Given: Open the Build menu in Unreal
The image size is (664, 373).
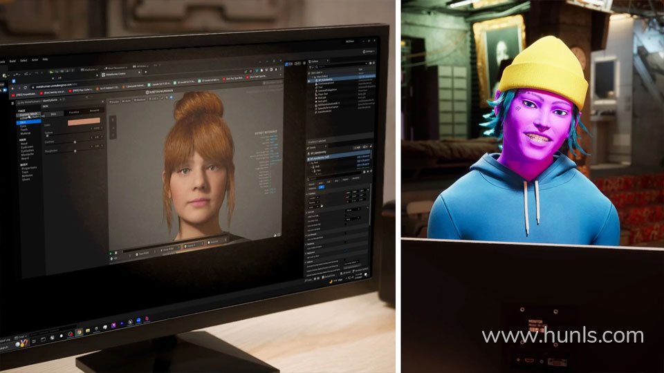Looking at the screenshot, I should coord(12,61).
